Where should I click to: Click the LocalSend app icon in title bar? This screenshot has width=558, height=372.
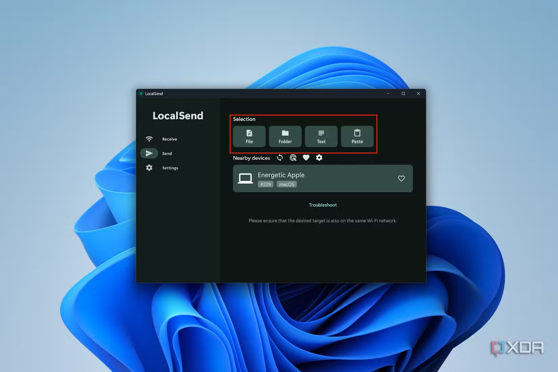click(141, 94)
